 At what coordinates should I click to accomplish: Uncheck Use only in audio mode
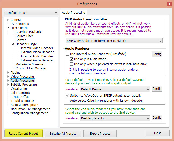(72, 59)
